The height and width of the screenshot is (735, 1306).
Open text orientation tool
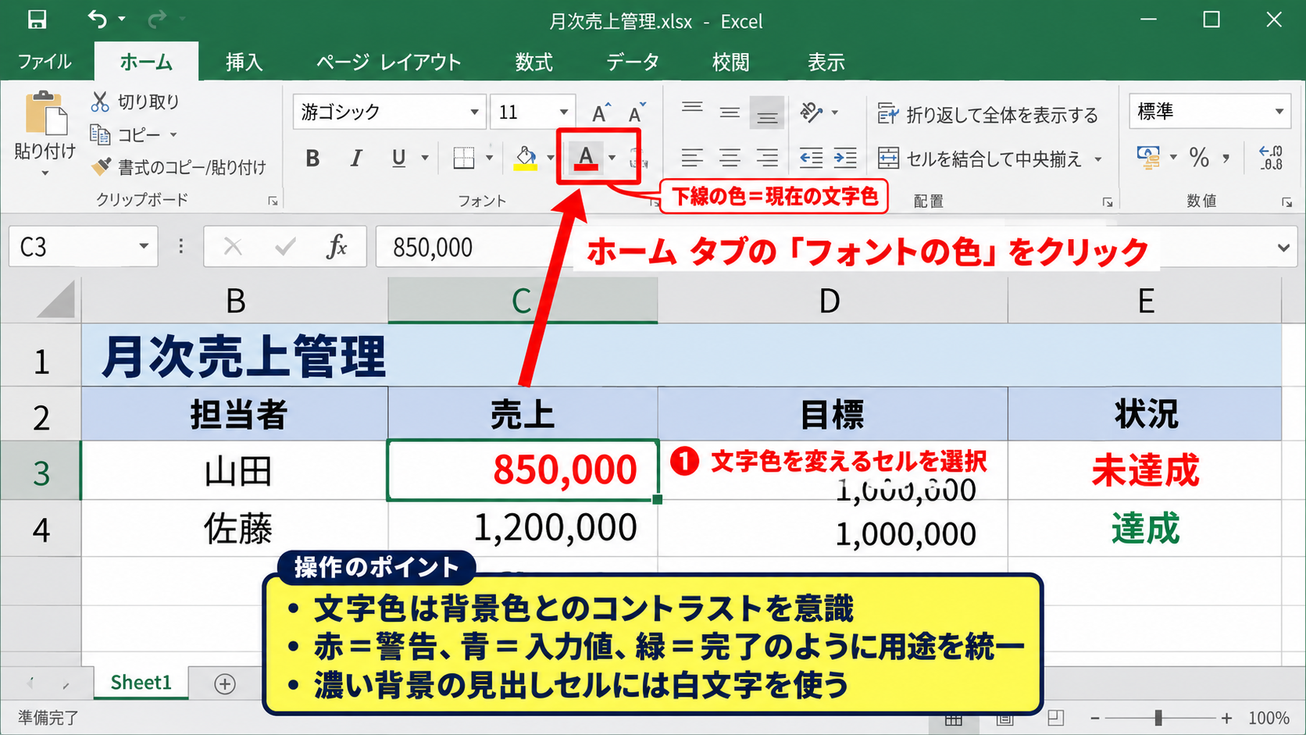812,113
